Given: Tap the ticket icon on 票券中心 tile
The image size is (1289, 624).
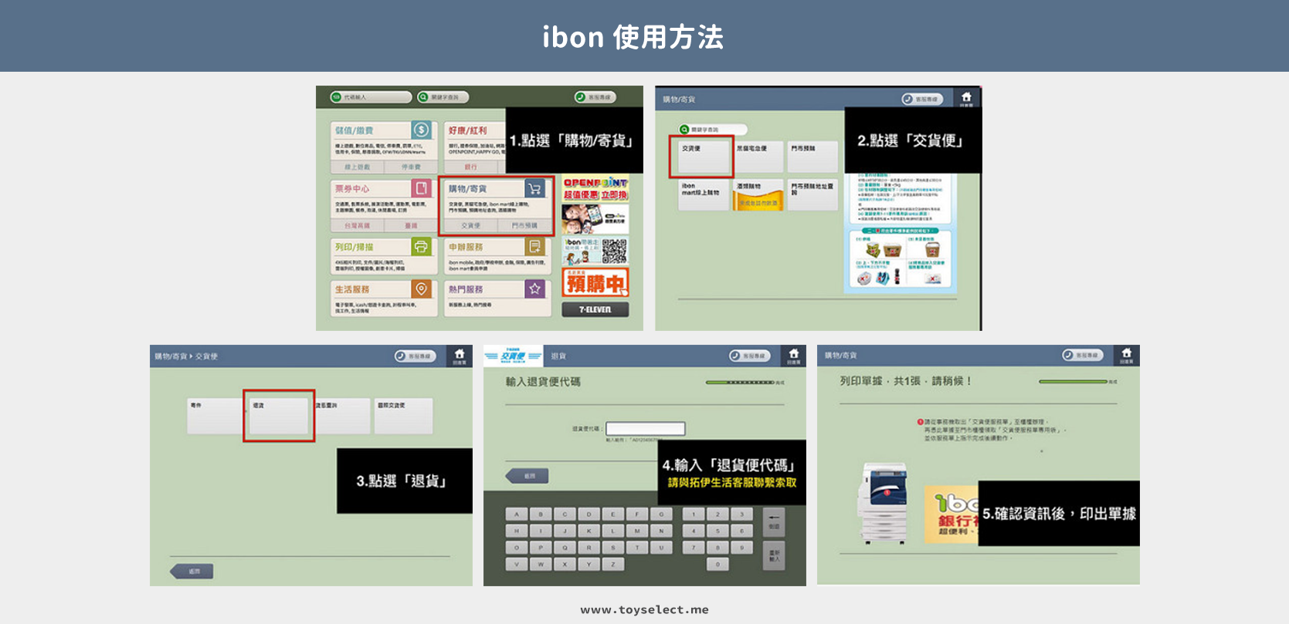Looking at the screenshot, I should [421, 188].
